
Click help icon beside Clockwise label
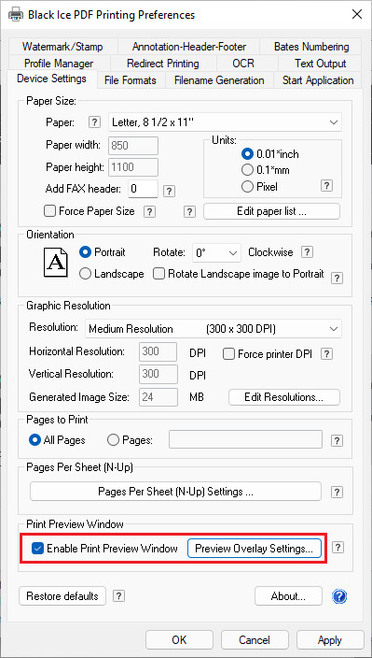coord(308,252)
